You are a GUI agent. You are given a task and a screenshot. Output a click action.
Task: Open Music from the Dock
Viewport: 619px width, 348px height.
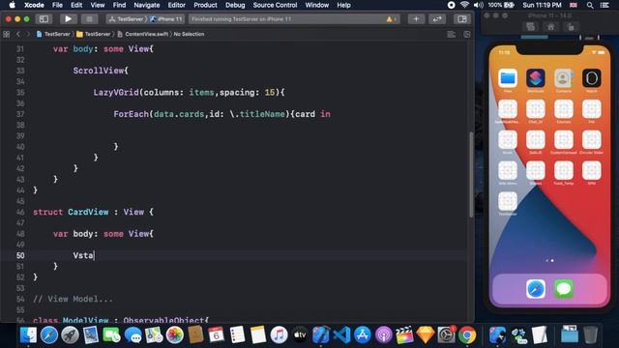[279, 335]
